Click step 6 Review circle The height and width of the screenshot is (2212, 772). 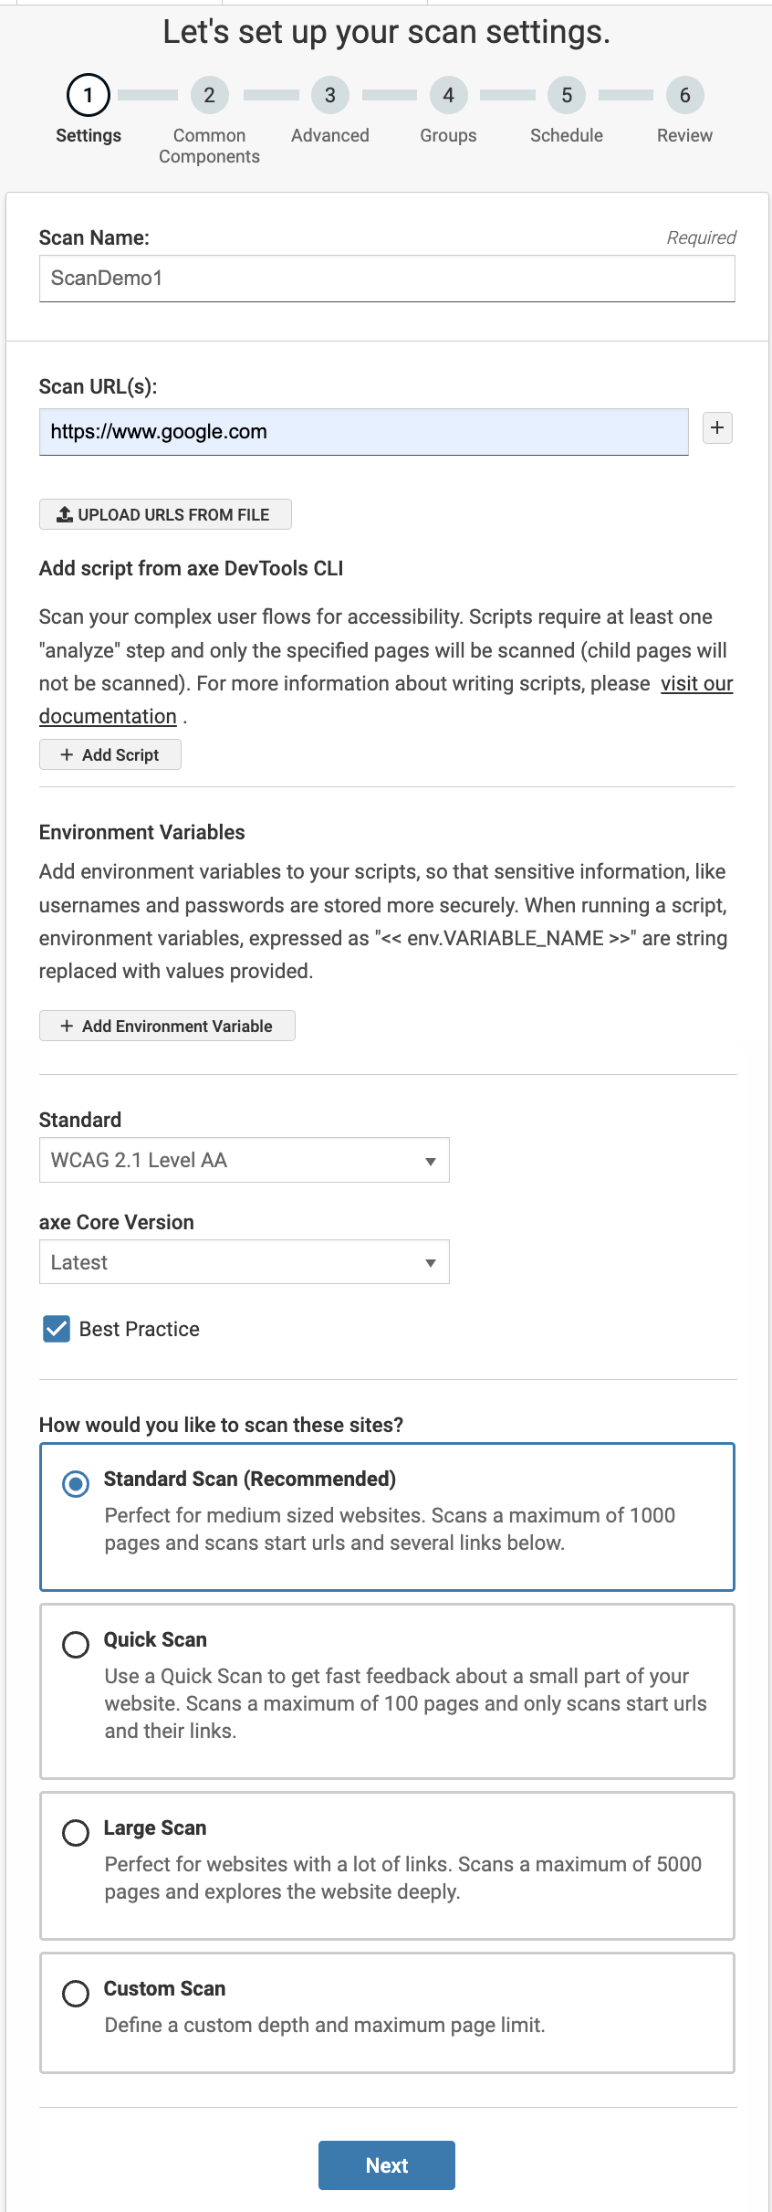tap(684, 95)
